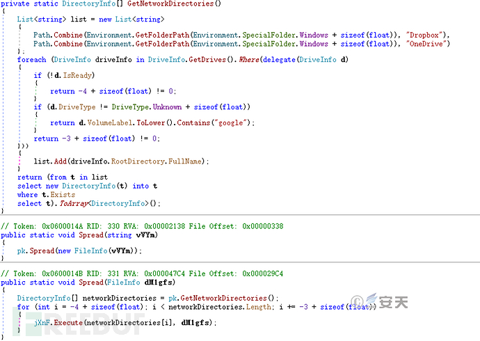Click the vVYm parameter in Spread(string vVYm)
This screenshot has height=341, width=480.
146,235
